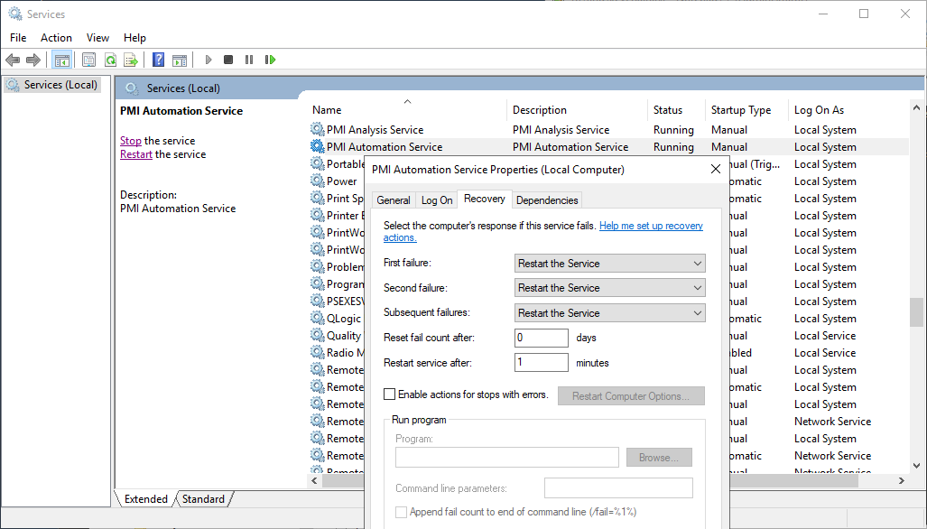This screenshot has width=927, height=529.
Task: Click gear icon beside Print Sp service
Action: (318, 198)
